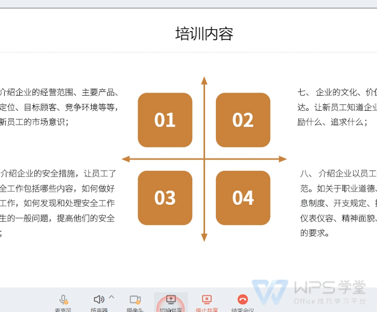Click the line starting 仪表仪容、精神面貌
Viewport: 377px width, 312px height.
[339, 218]
